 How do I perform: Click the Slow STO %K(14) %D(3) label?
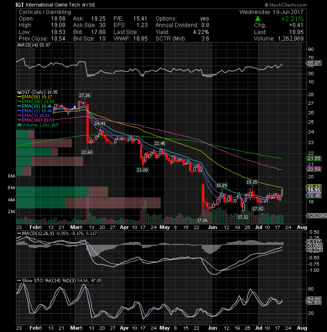point(49,281)
